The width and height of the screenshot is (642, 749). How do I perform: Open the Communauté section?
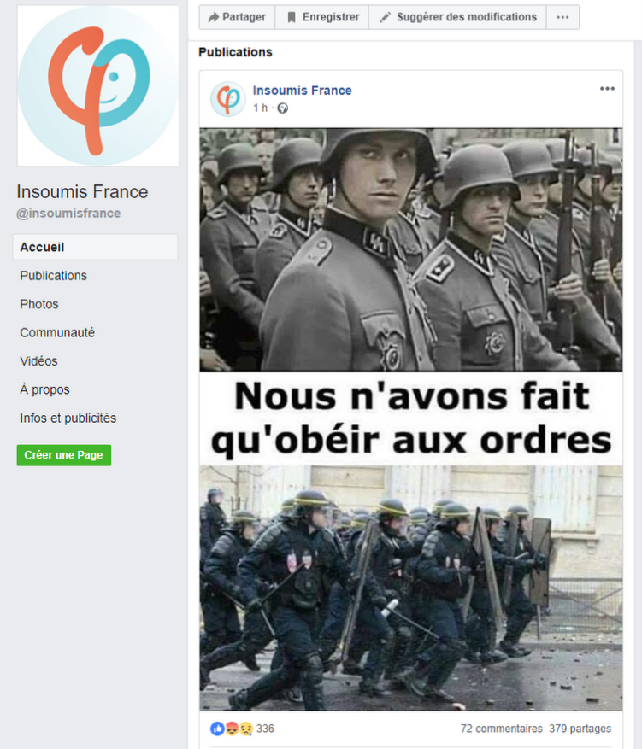point(57,332)
